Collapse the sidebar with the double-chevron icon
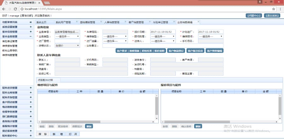Screen dimensions: 284x139 pyautogui.click(x=31, y=22)
